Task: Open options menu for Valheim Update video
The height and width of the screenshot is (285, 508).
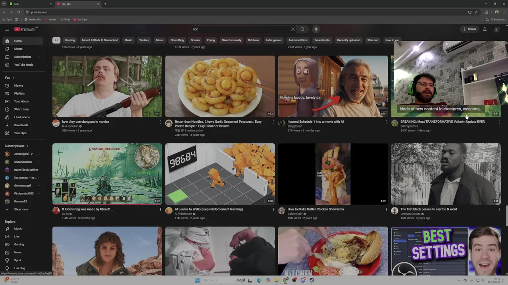Action: [x=499, y=122]
